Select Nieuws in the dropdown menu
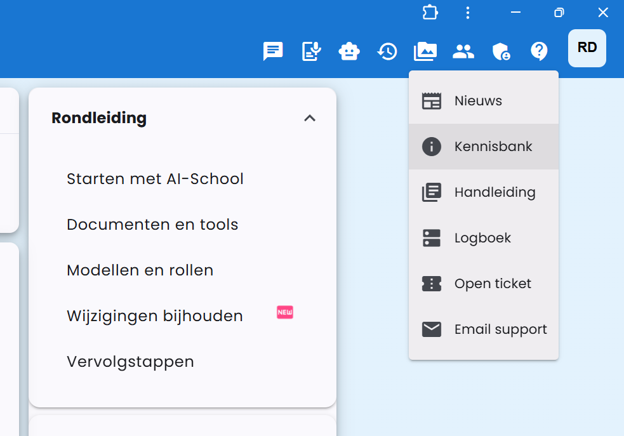The height and width of the screenshot is (436, 624). coord(477,100)
